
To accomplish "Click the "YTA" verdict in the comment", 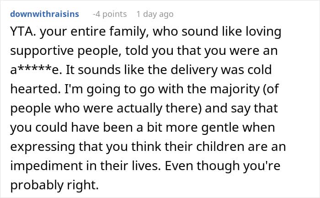I will (22, 33).
